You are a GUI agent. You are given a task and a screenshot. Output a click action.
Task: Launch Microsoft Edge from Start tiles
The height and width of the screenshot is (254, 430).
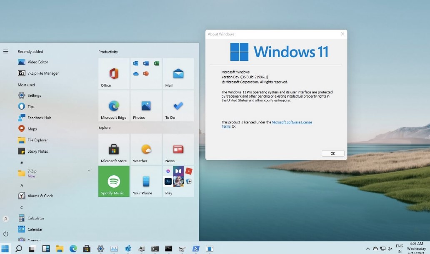click(114, 106)
